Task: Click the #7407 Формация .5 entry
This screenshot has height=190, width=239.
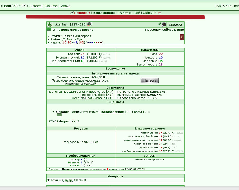Action: point(64,121)
